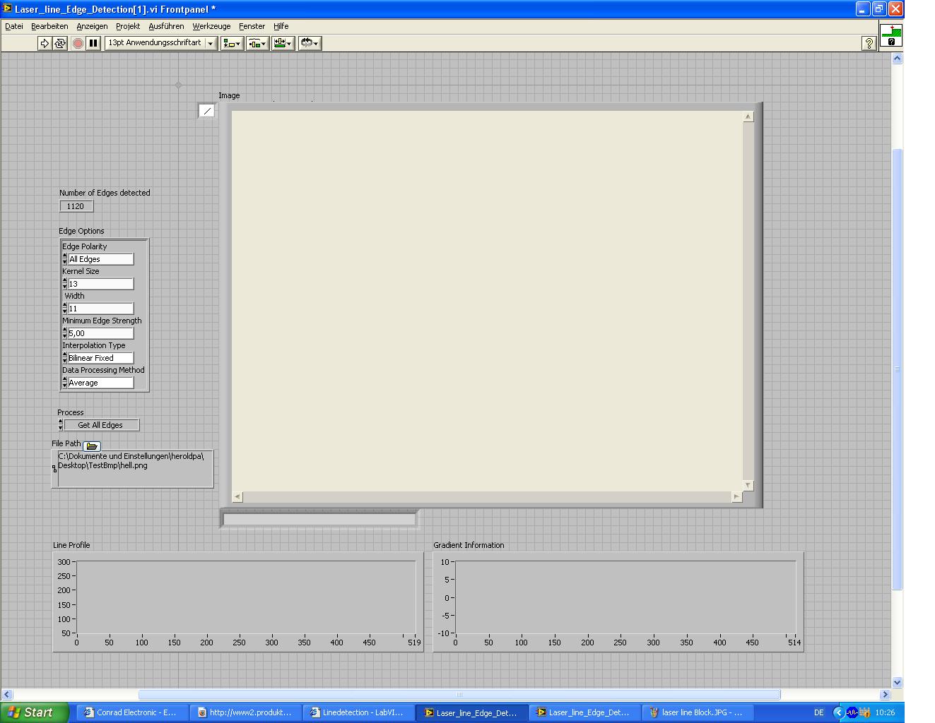This screenshot has height=723, width=935.
Task: Open the Ausführen menu
Action: tap(166, 26)
